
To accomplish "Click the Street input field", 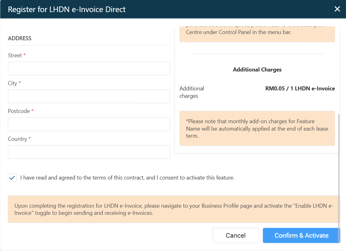I will pyautogui.click(x=89, y=68).
